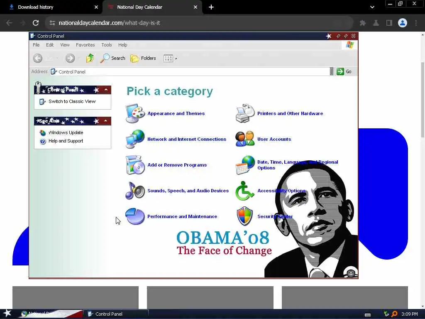This screenshot has width=425, height=319.
Task: Open the browser extensions puzzle icon
Action: click(362, 23)
